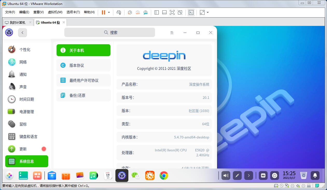Click the 搜索 search field in settings
The image size is (327, 190).
click(x=110, y=32)
